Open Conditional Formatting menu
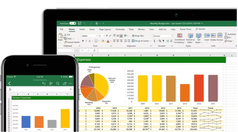238x132 pixels. tap(180, 38)
